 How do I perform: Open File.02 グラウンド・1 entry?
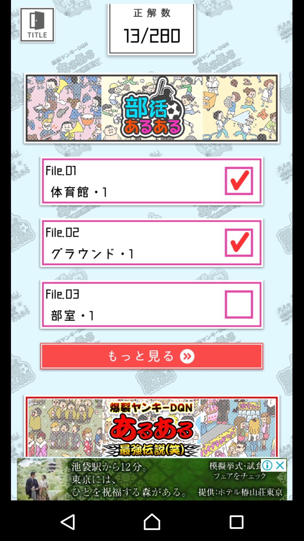pyautogui.click(x=152, y=243)
